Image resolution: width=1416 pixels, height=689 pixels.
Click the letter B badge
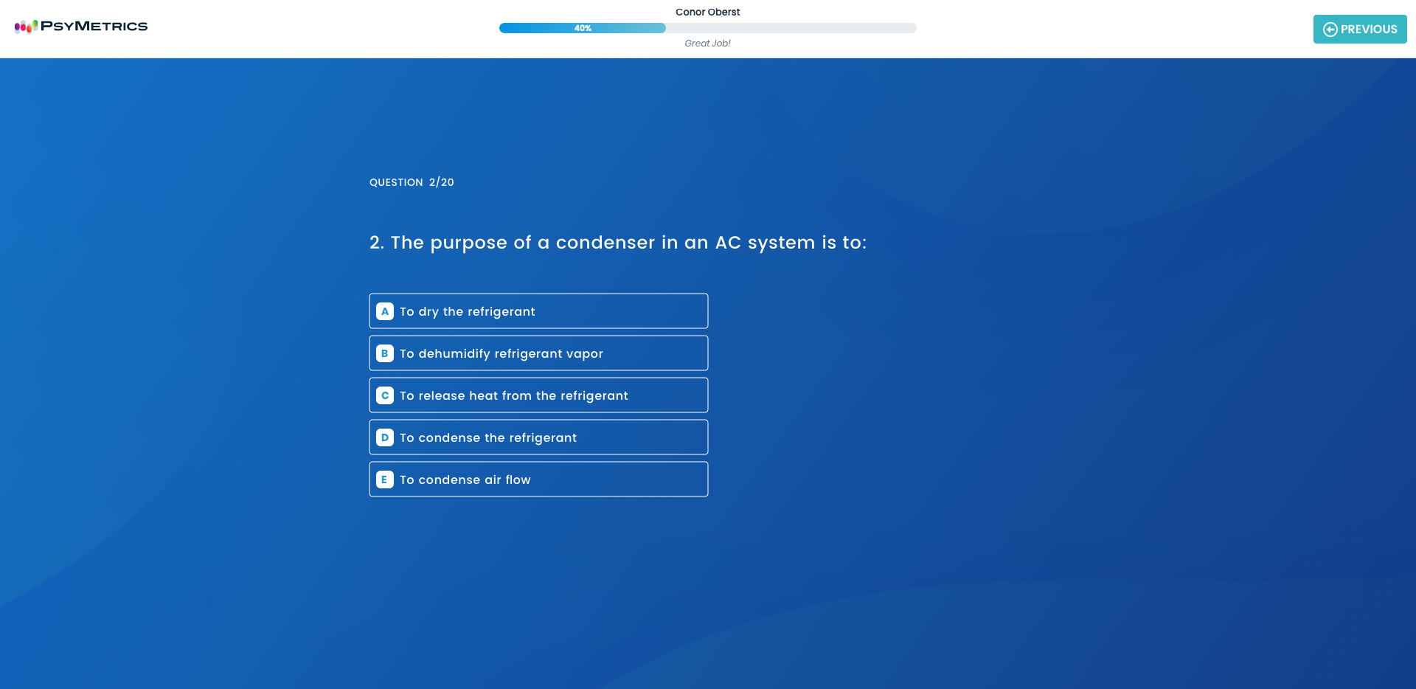[384, 353]
